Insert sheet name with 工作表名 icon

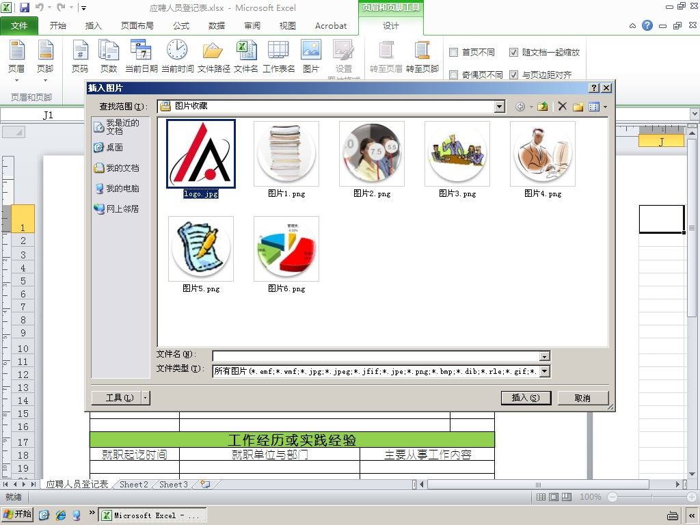(x=278, y=56)
